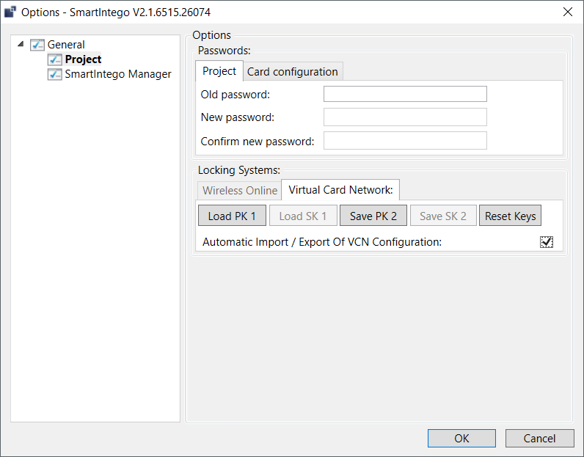This screenshot has width=584, height=457.
Task: Select the Project tree item
Action: (83, 59)
